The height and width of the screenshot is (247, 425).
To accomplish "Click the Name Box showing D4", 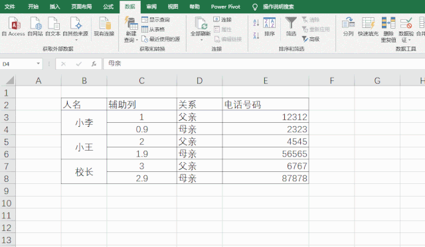I will point(18,64).
